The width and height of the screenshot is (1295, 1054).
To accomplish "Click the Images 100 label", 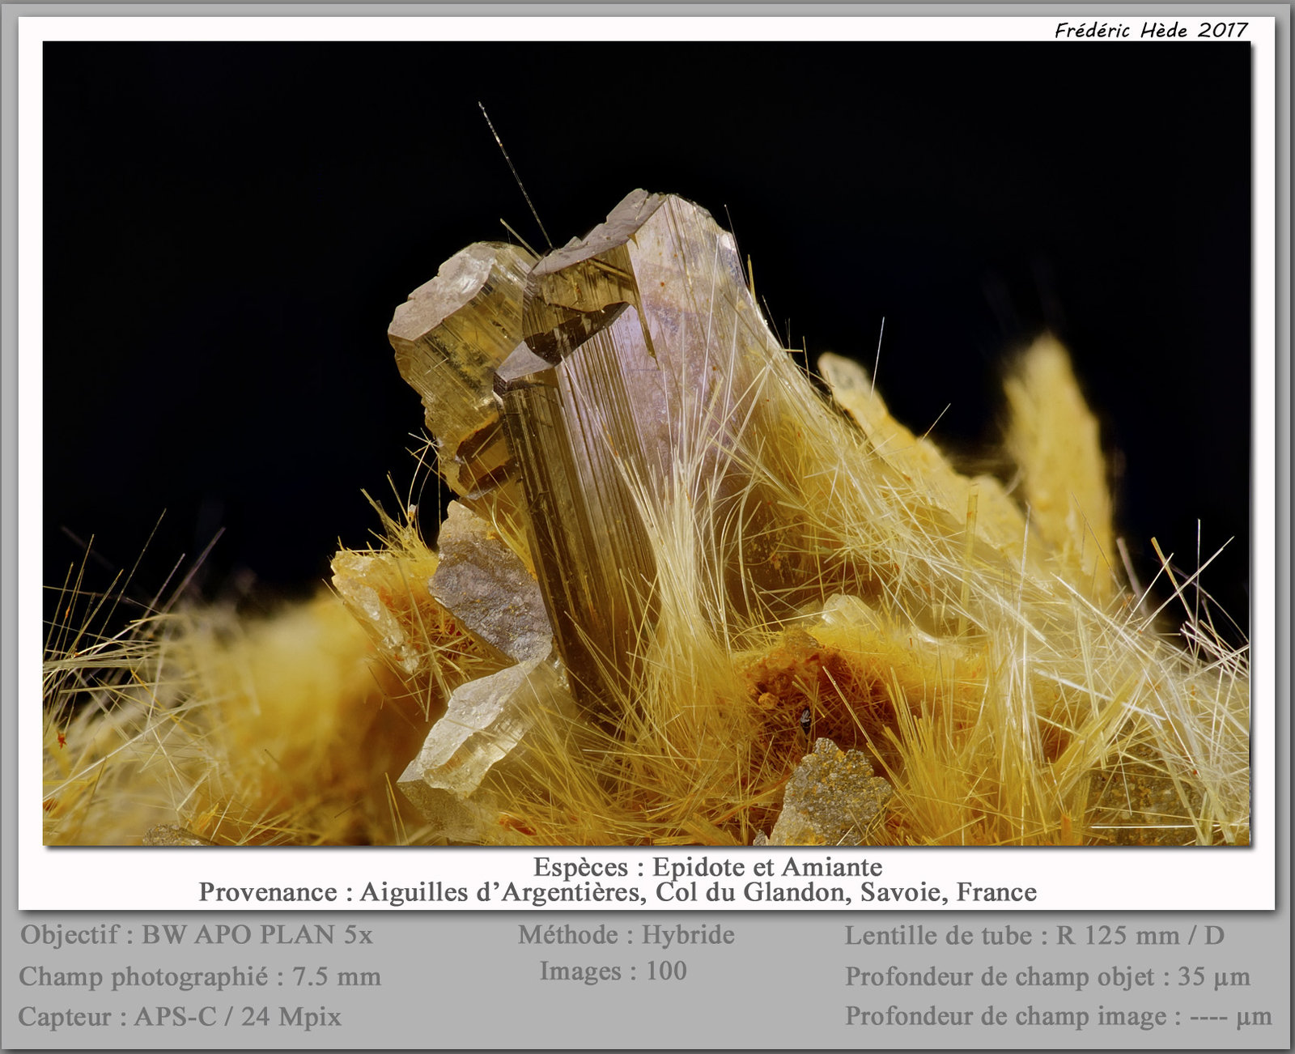I will [613, 971].
